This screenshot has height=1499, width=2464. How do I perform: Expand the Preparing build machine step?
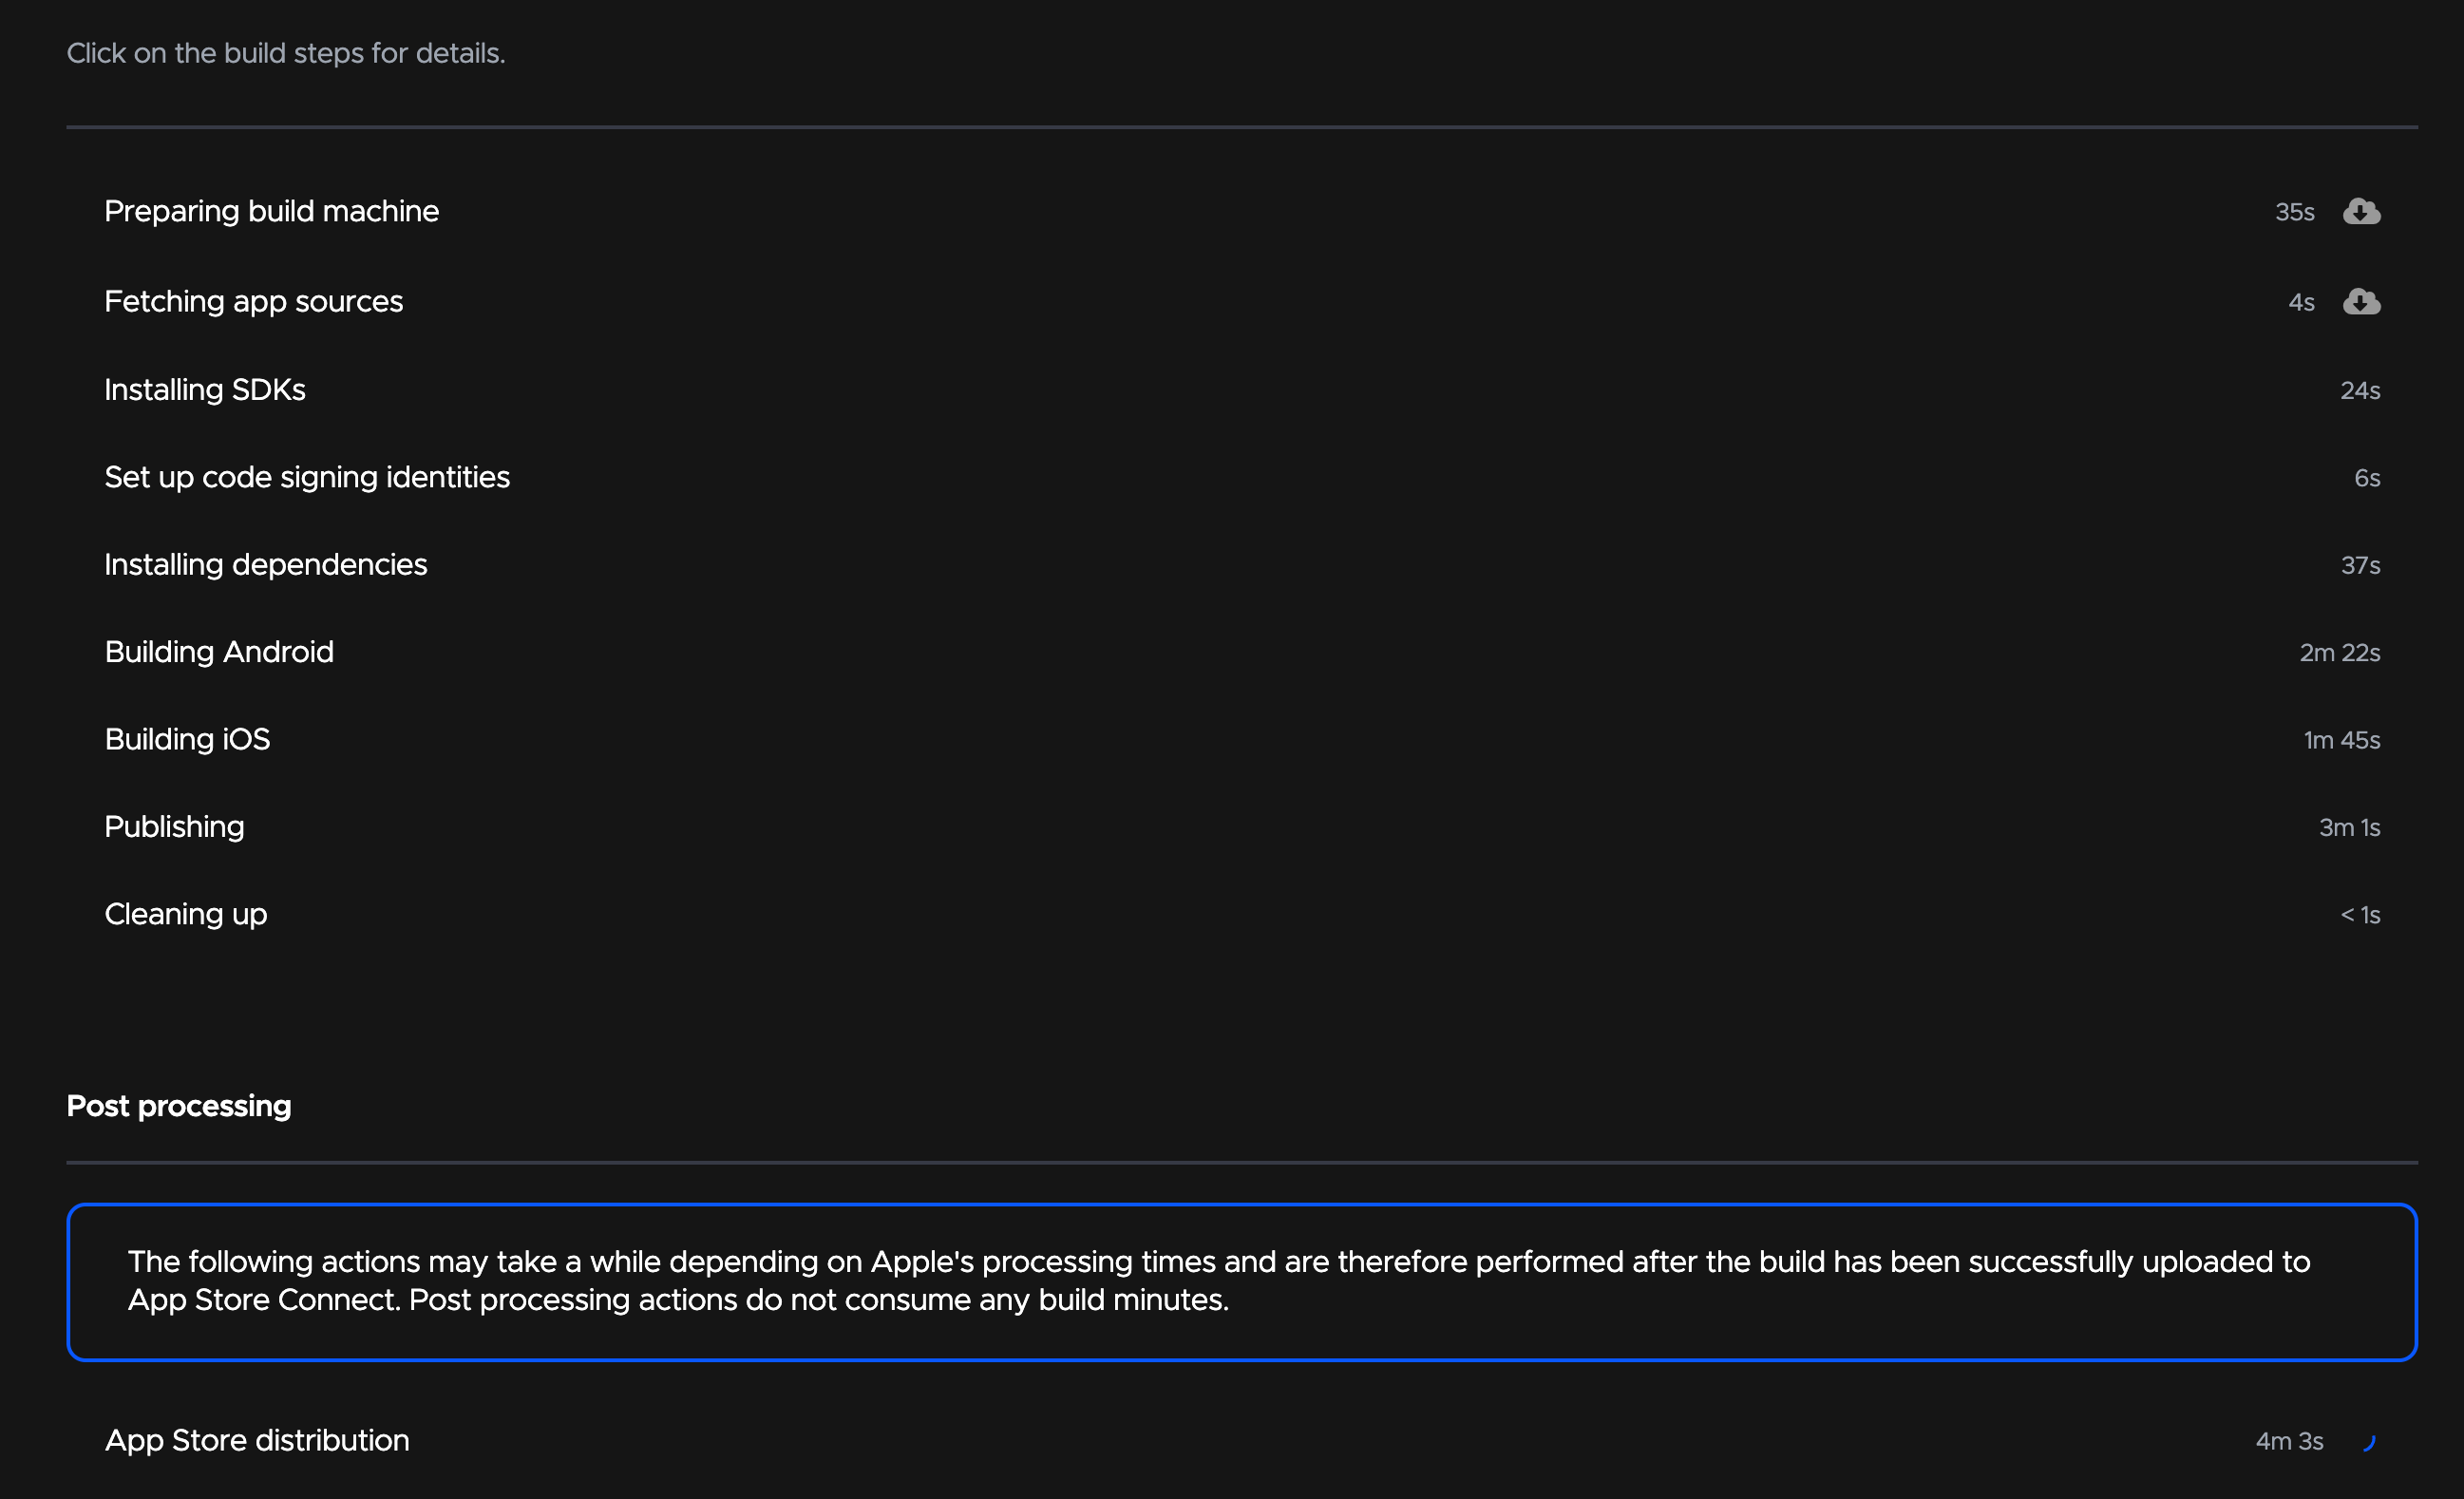(x=271, y=211)
